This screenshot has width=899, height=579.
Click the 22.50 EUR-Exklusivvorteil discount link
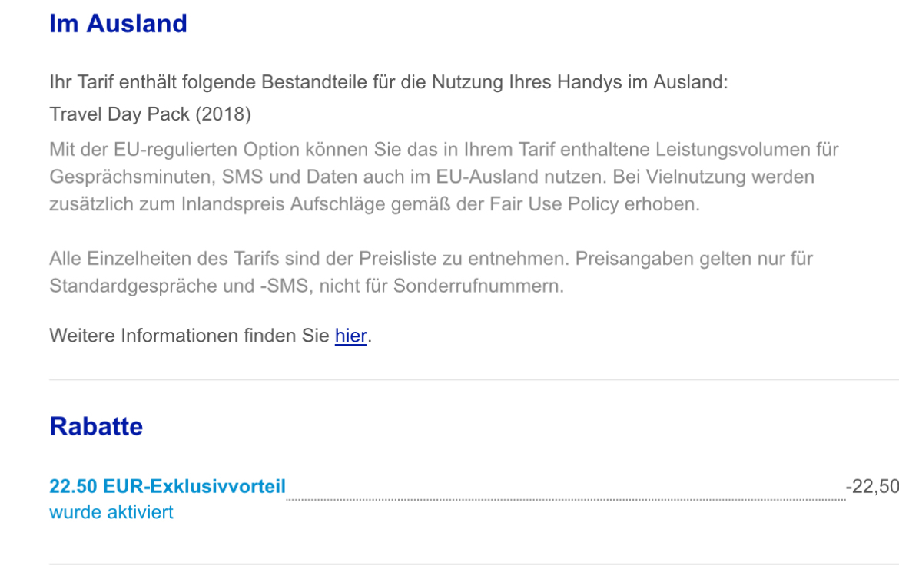pos(168,486)
